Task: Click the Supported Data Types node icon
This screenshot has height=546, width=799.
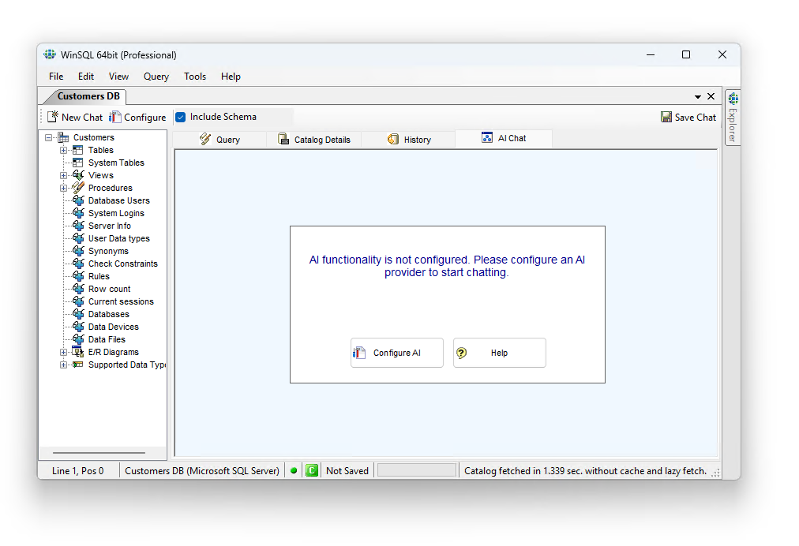Action: tap(78, 365)
